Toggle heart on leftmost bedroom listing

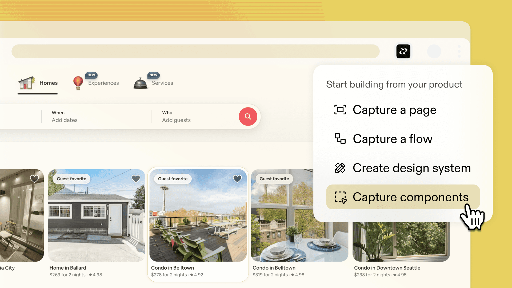tap(34, 179)
